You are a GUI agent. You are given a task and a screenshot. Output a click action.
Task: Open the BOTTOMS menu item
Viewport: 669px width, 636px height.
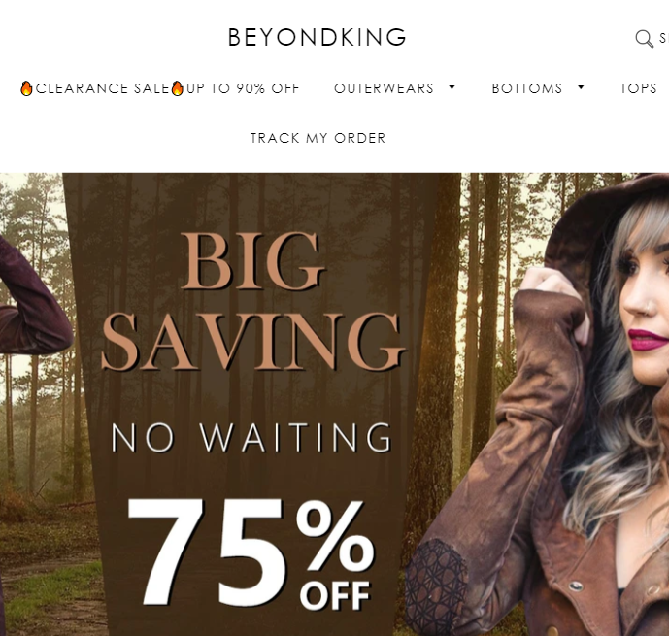[527, 88]
